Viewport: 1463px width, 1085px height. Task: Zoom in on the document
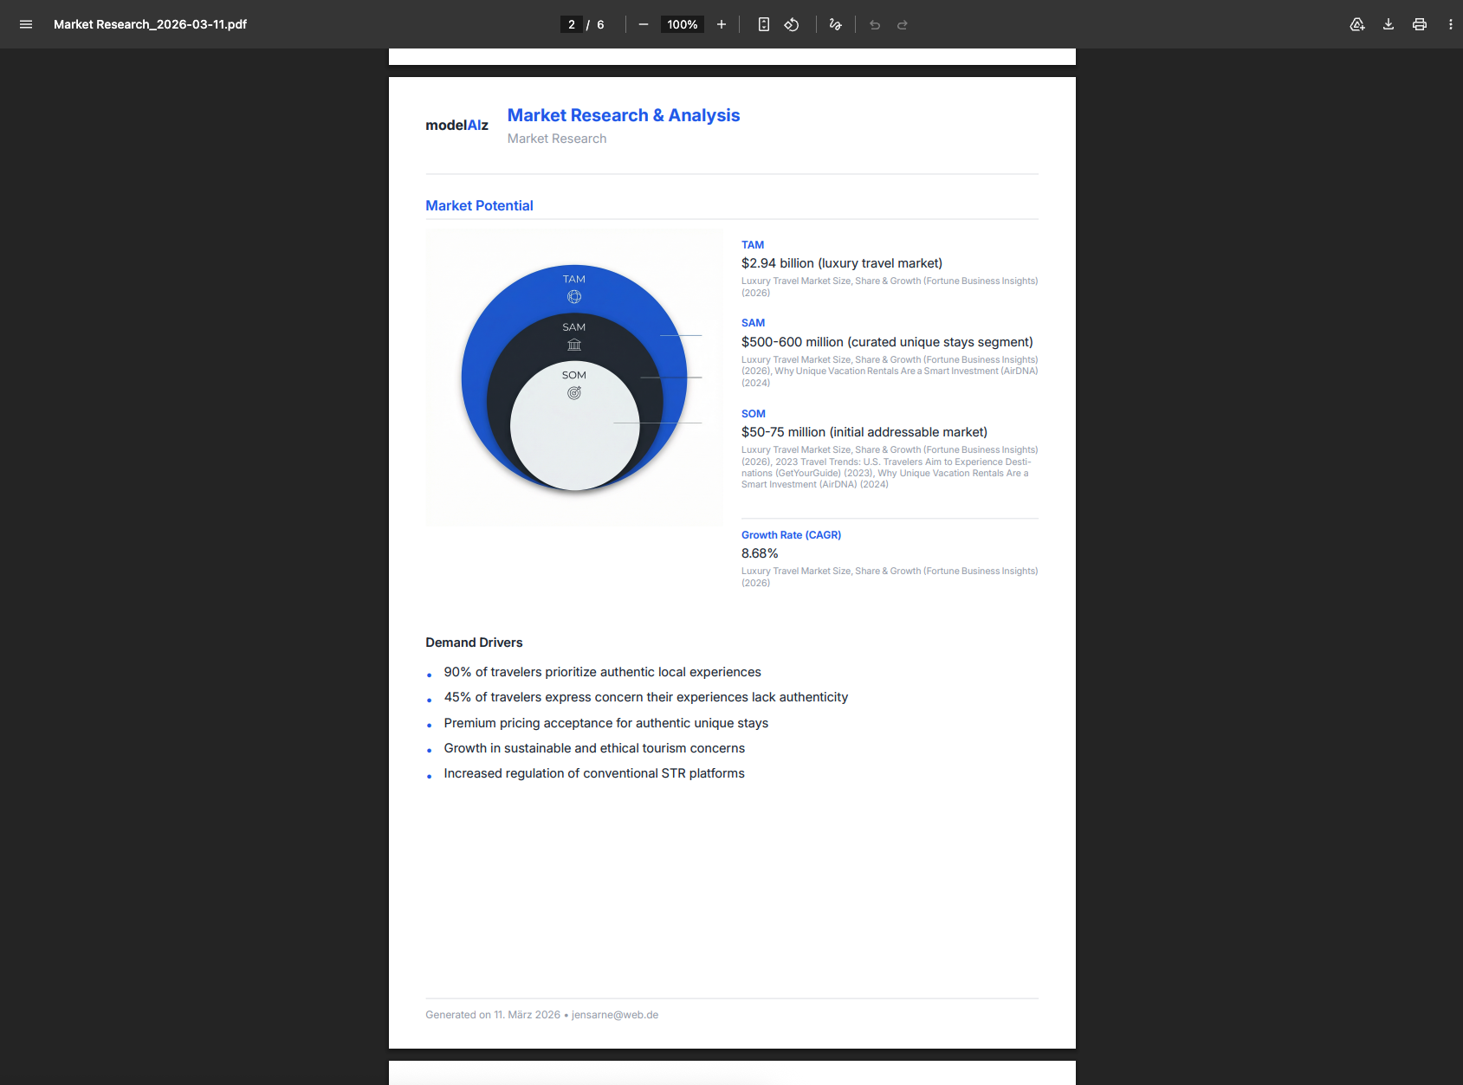722,24
